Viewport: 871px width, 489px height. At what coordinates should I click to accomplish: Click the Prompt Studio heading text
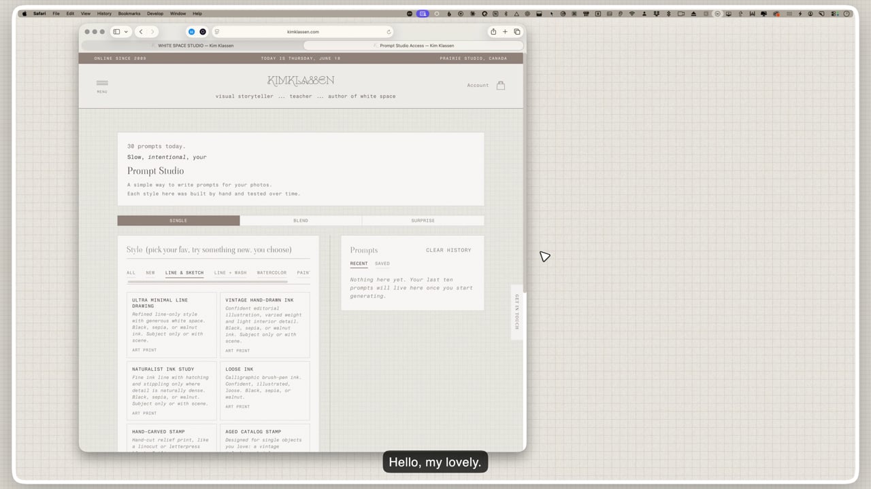tap(155, 171)
